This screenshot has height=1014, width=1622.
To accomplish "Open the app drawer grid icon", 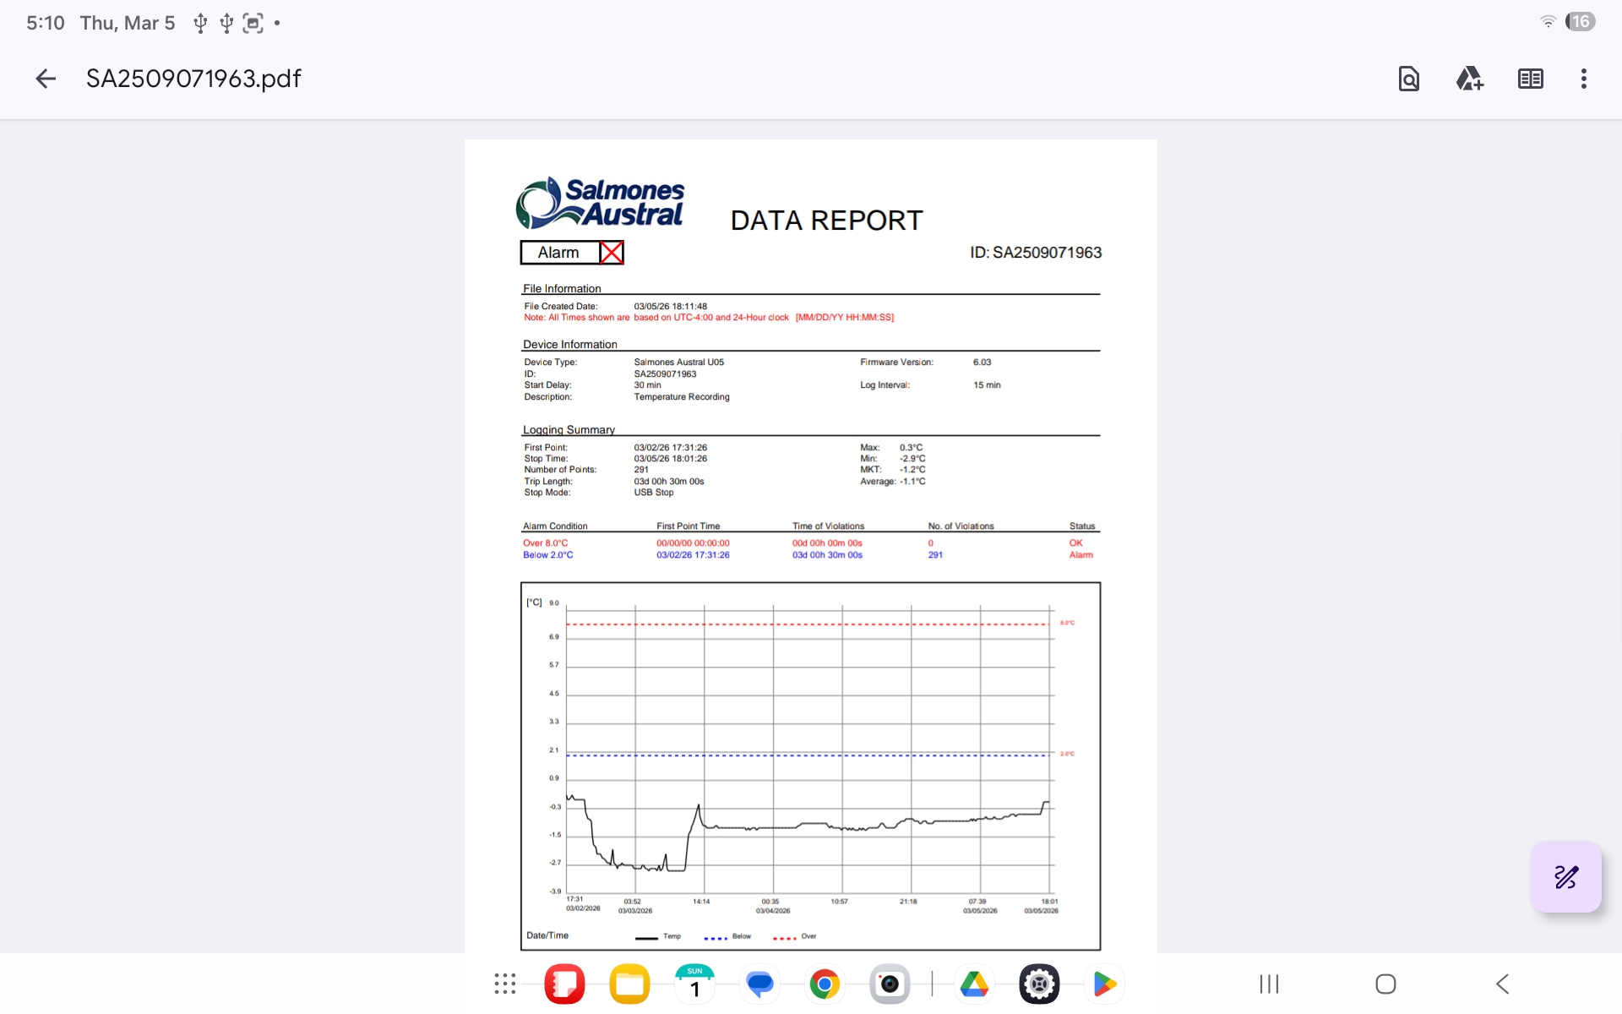I will pyautogui.click(x=505, y=984).
